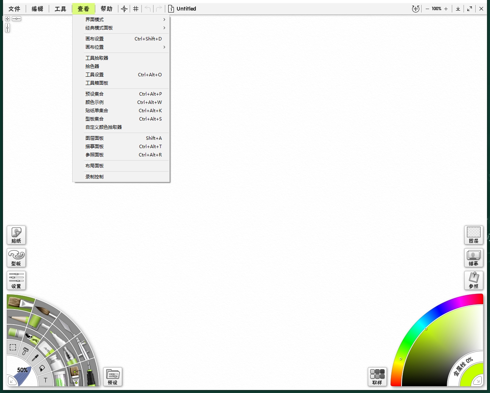The image size is (490, 393).
Task: Choose 工具箱面板 menu entry
Action: click(121, 83)
